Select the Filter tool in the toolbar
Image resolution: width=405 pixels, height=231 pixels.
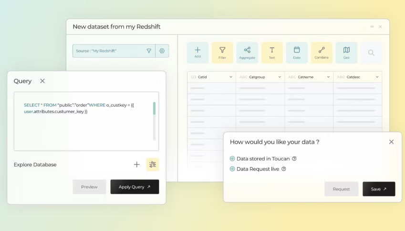pos(222,52)
